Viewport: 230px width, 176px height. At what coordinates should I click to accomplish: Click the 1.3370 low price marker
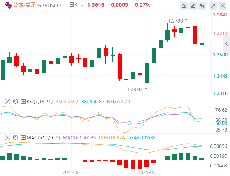134,90
